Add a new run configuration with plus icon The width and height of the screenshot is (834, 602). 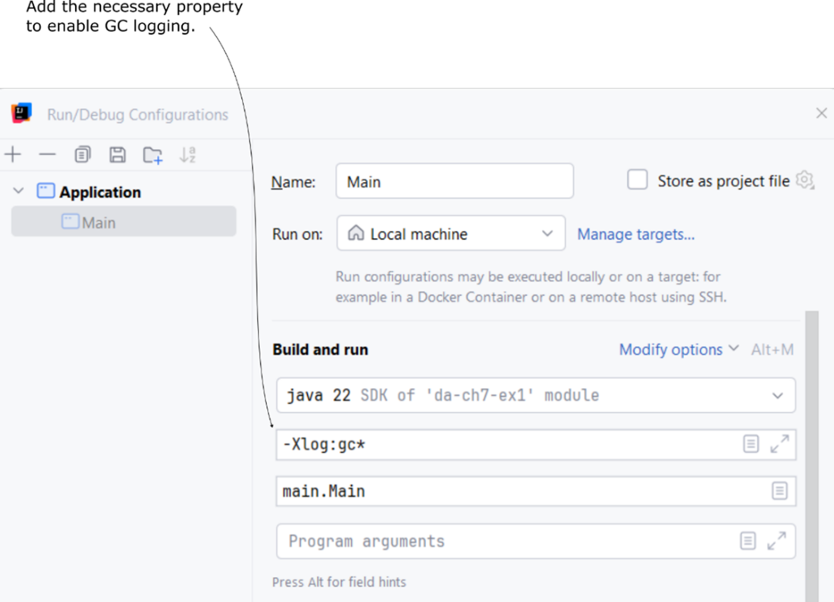pyautogui.click(x=13, y=155)
